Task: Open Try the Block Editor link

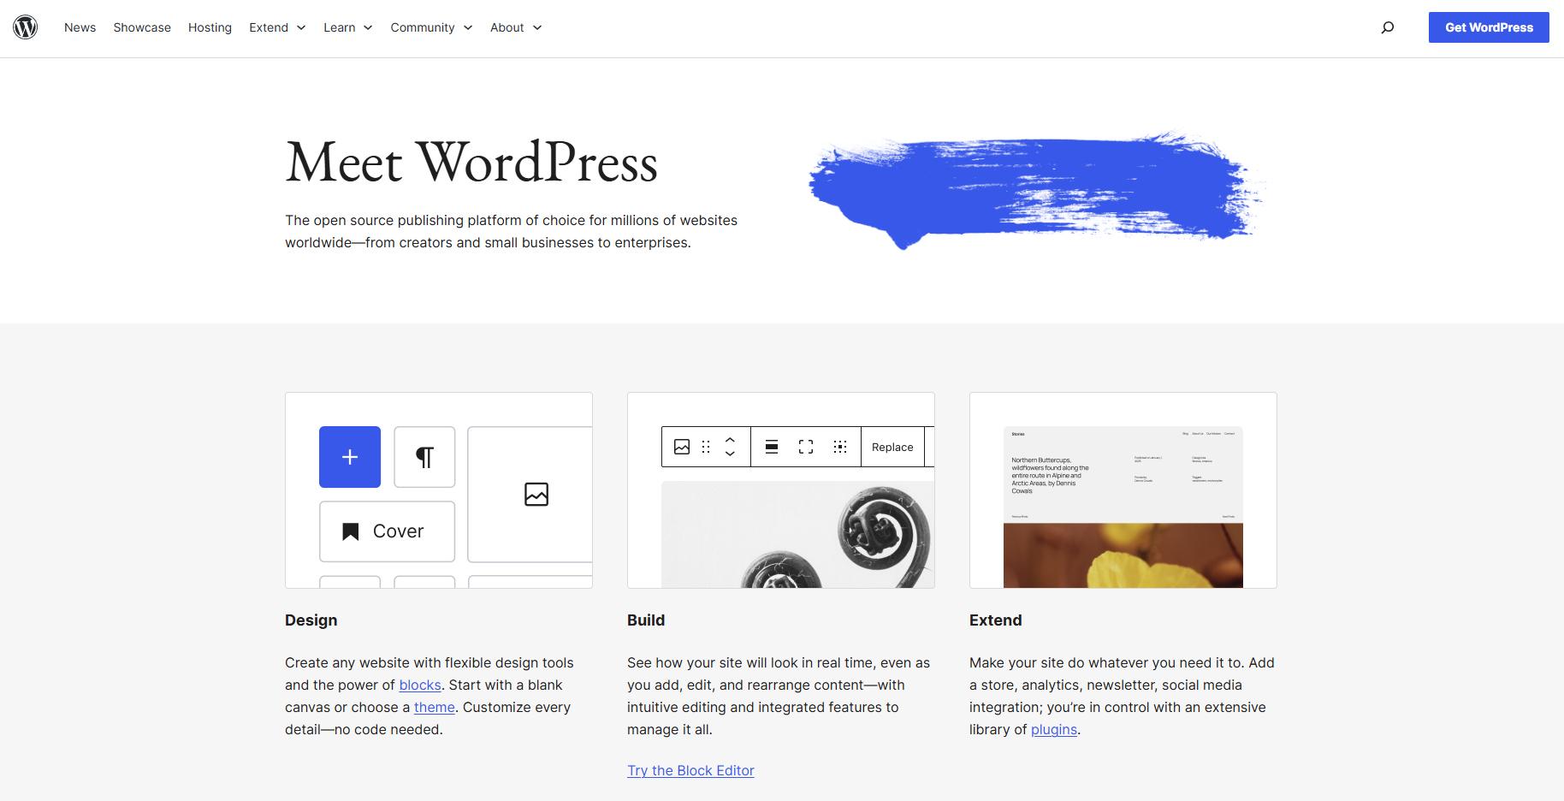Action: [690, 770]
